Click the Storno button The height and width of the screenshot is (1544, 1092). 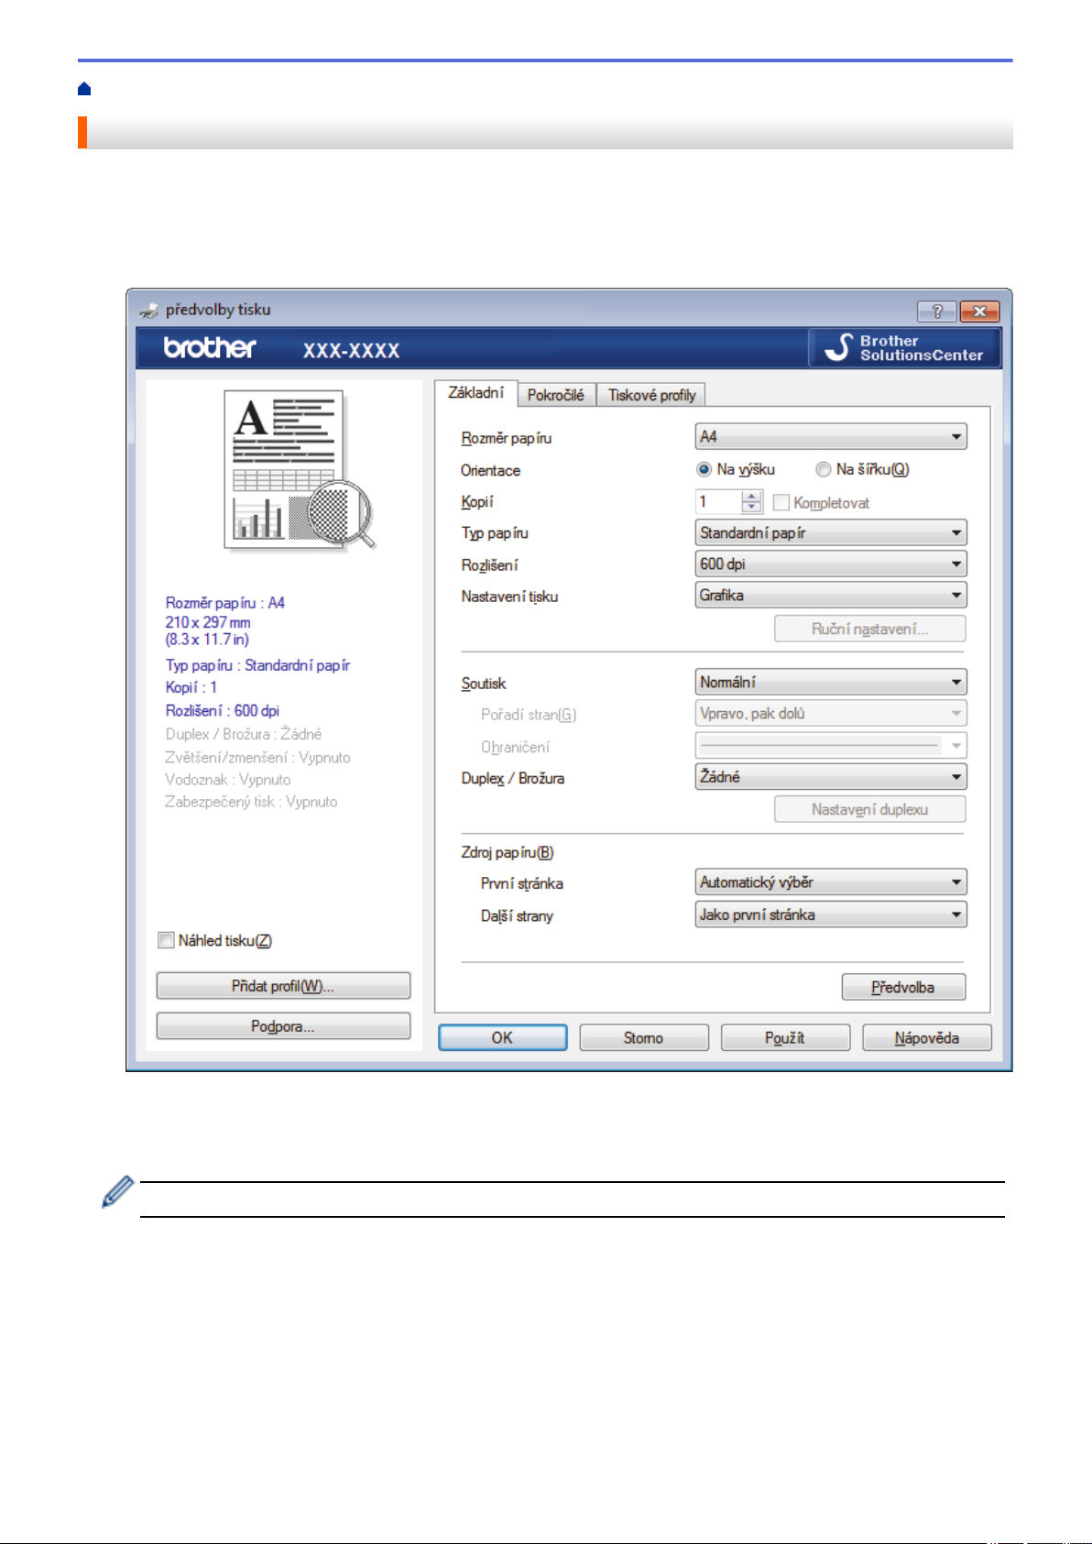point(643,1037)
